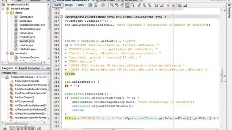
Task: Switch to Design view tab
Action: point(69,5)
